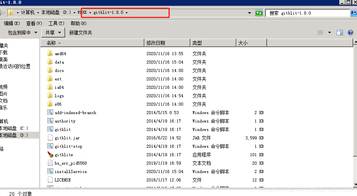Image resolution: width=357 pixels, height=196 pixels.
Task: Expand the 包含到库中 dropdown
Action: click(x=36, y=33)
